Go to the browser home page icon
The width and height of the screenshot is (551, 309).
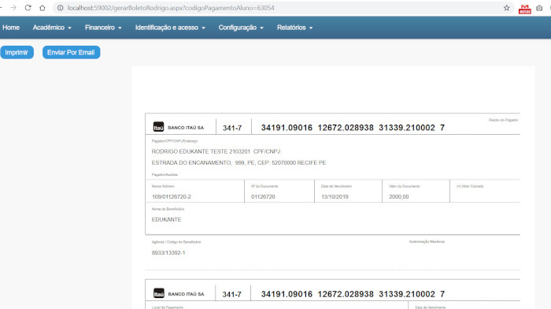[x=43, y=8]
